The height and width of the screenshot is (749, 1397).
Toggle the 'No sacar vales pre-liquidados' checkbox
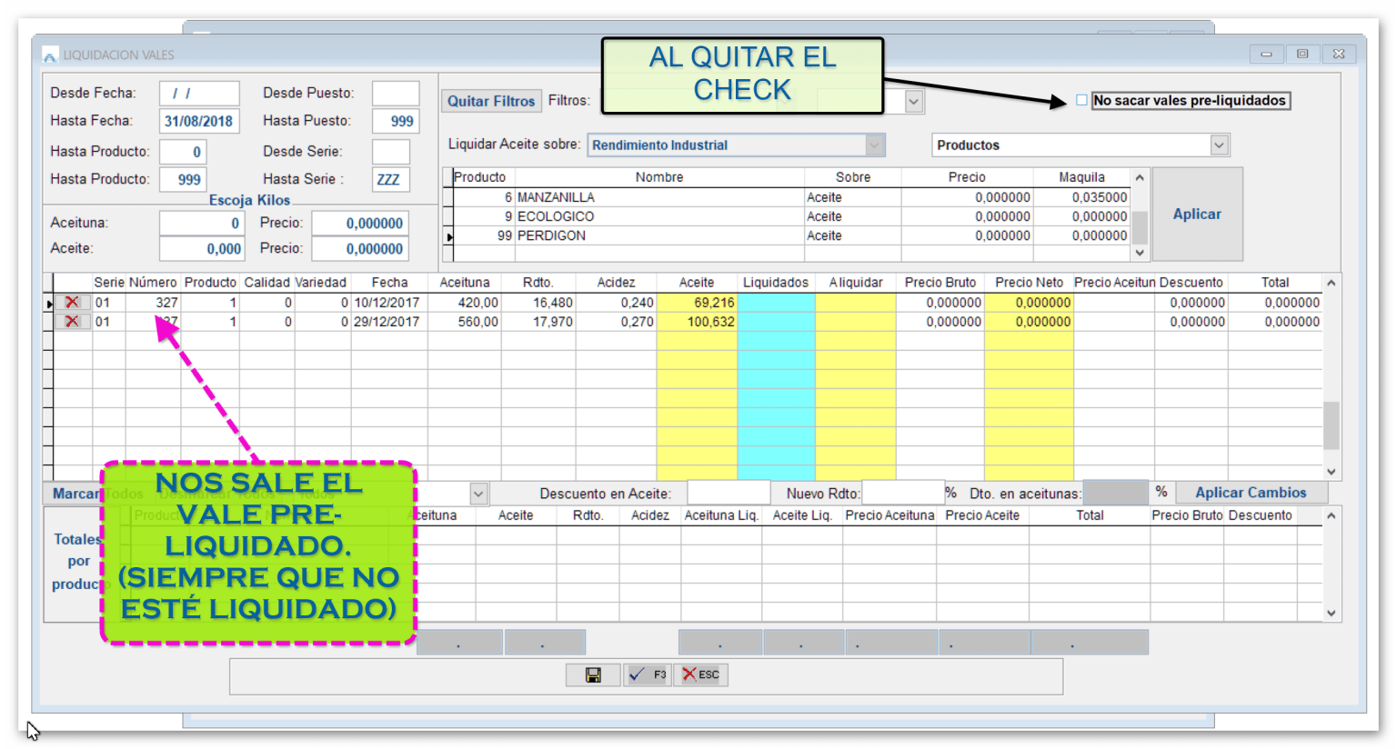pos(1081,100)
